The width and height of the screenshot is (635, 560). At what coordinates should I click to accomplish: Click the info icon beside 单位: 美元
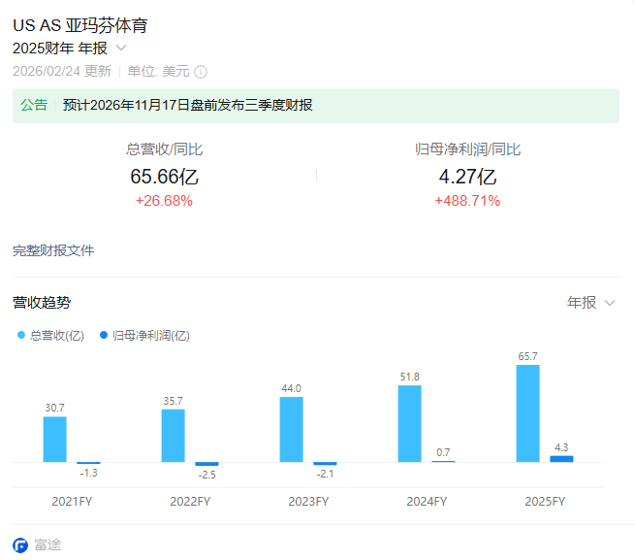201,72
